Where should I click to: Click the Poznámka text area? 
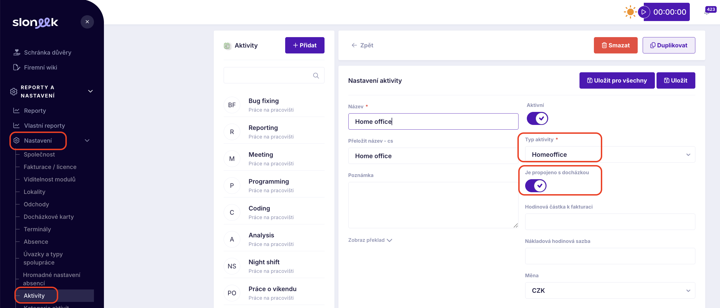433,205
